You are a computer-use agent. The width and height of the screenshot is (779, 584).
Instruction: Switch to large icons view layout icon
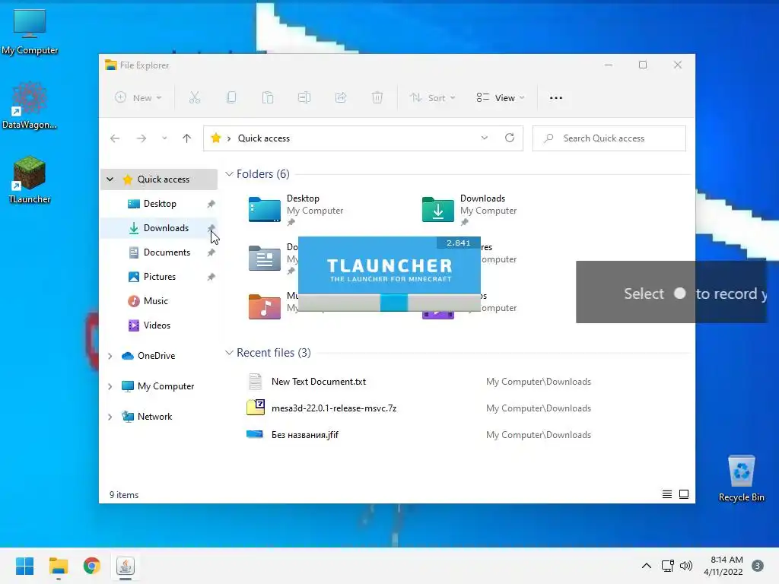pos(684,494)
